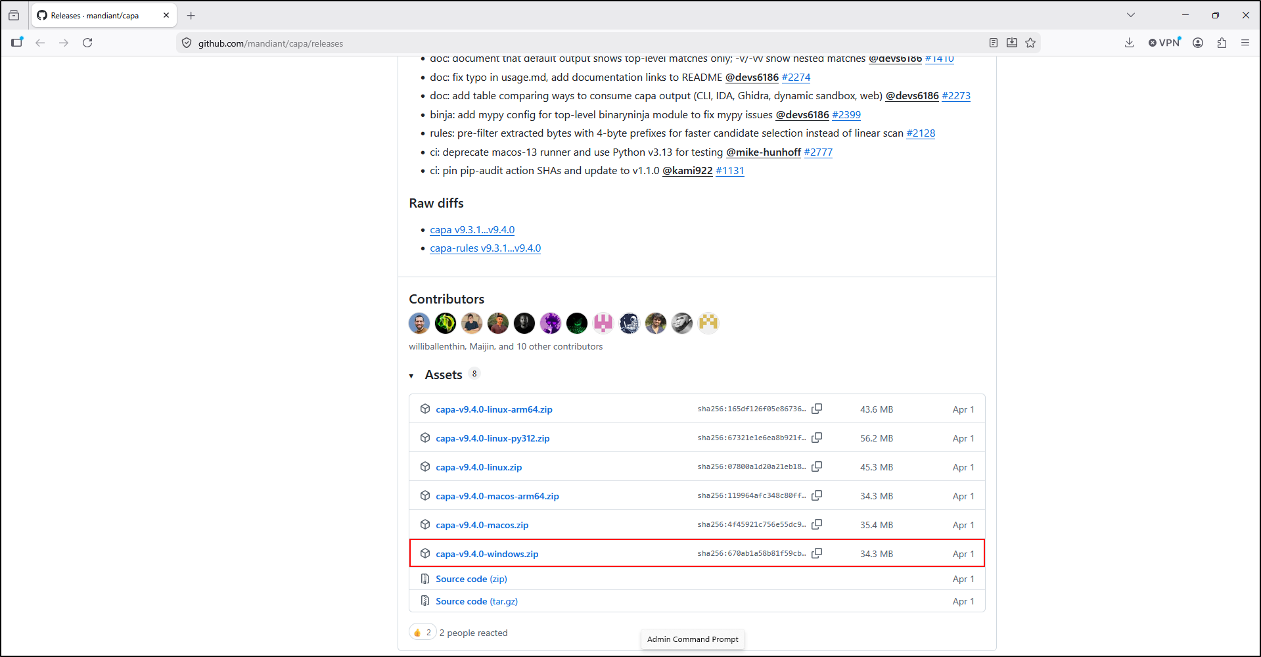The height and width of the screenshot is (657, 1261).
Task: Click the "2 people reacted" text
Action: (x=473, y=633)
